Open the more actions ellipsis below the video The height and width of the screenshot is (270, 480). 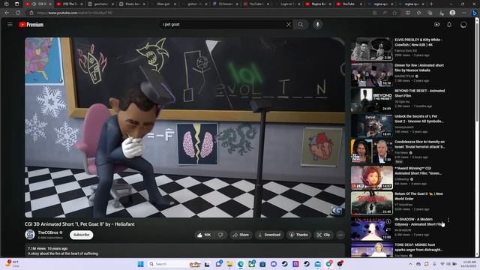[340, 235]
